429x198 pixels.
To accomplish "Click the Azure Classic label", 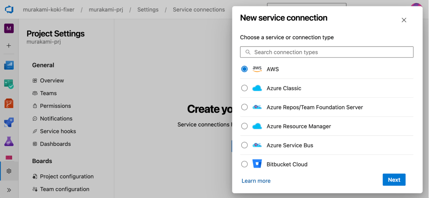I will (x=284, y=88).
